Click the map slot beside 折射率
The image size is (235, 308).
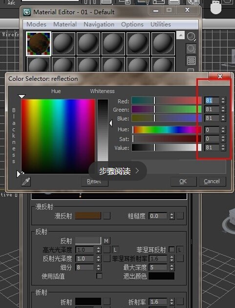click(x=180, y=302)
